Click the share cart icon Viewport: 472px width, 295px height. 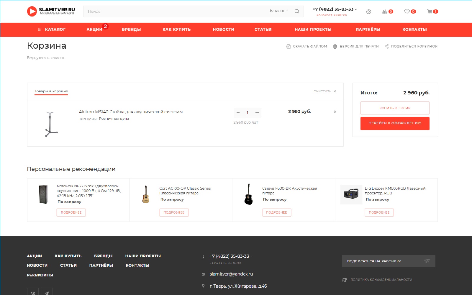click(386, 46)
